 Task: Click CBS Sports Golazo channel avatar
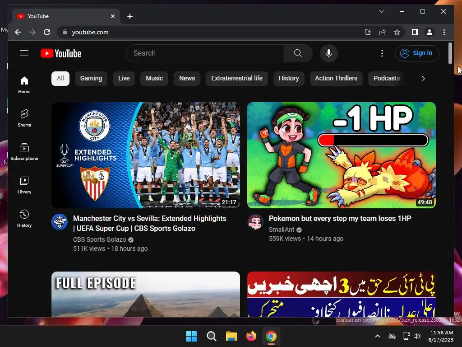coord(60,222)
